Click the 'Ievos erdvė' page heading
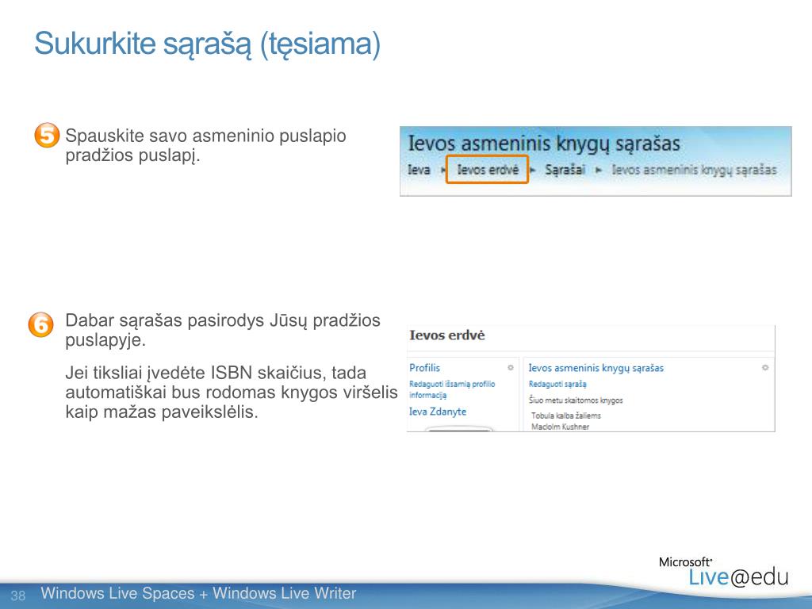This screenshot has height=609, width=812. click(447, 335)
